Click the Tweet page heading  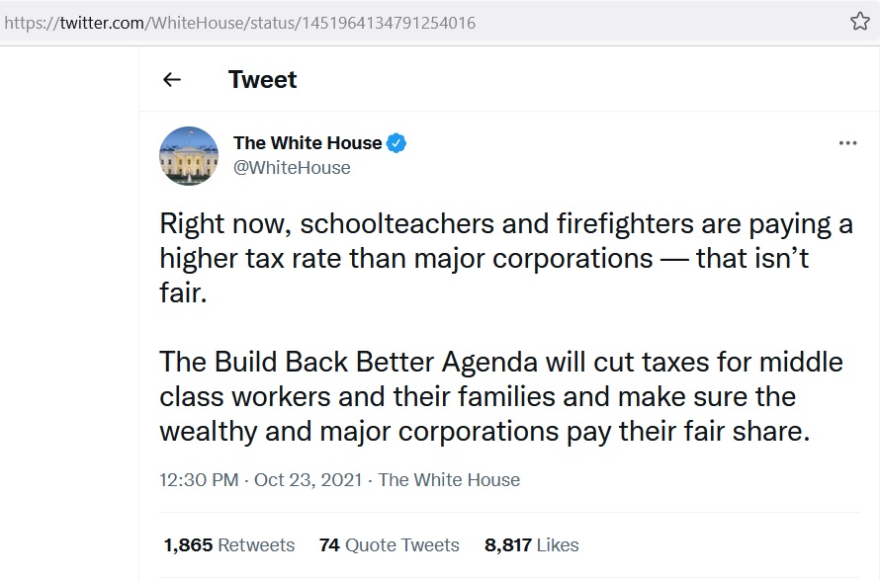pos(262,80)
